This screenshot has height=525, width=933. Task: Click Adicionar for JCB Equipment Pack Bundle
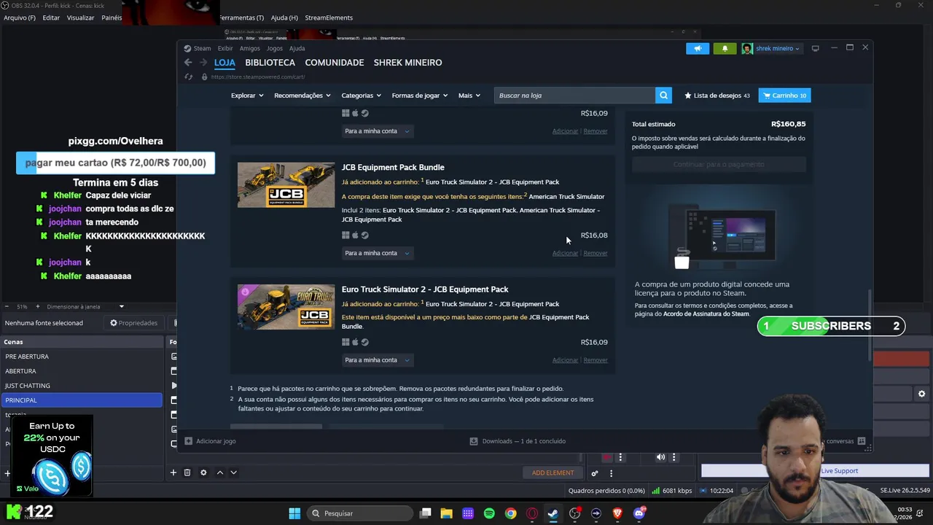[565, 253]
